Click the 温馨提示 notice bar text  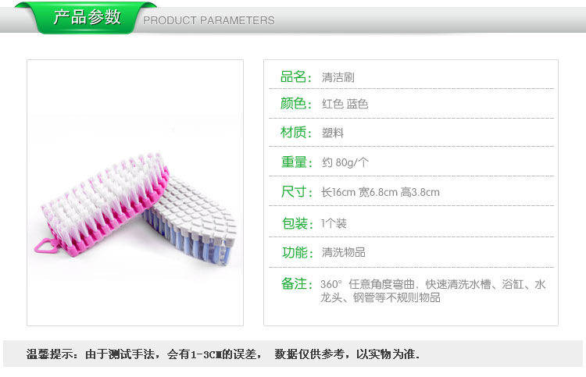coord(223,354)
